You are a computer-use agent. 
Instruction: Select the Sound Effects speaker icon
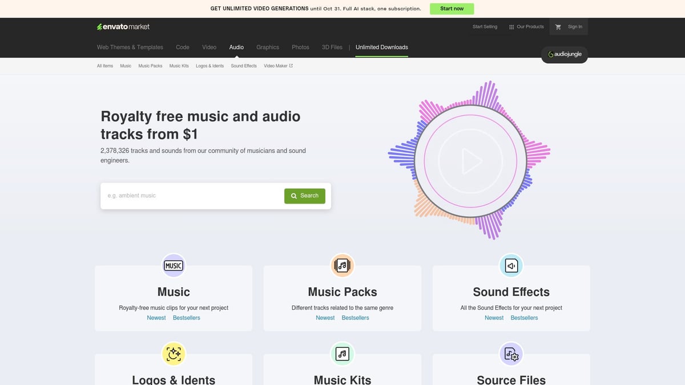(x=511, y=265)
